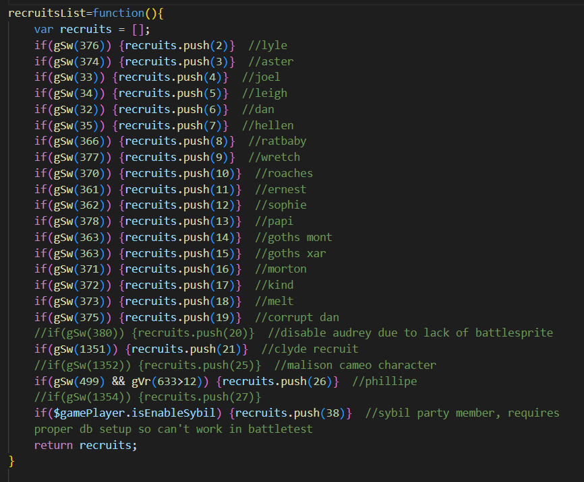
Task: Click recruits.push(21) call
Action: (x=186, y=349)
